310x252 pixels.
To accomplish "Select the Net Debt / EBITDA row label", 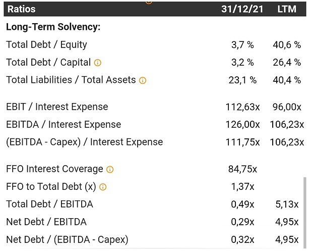I will (46, 222).
